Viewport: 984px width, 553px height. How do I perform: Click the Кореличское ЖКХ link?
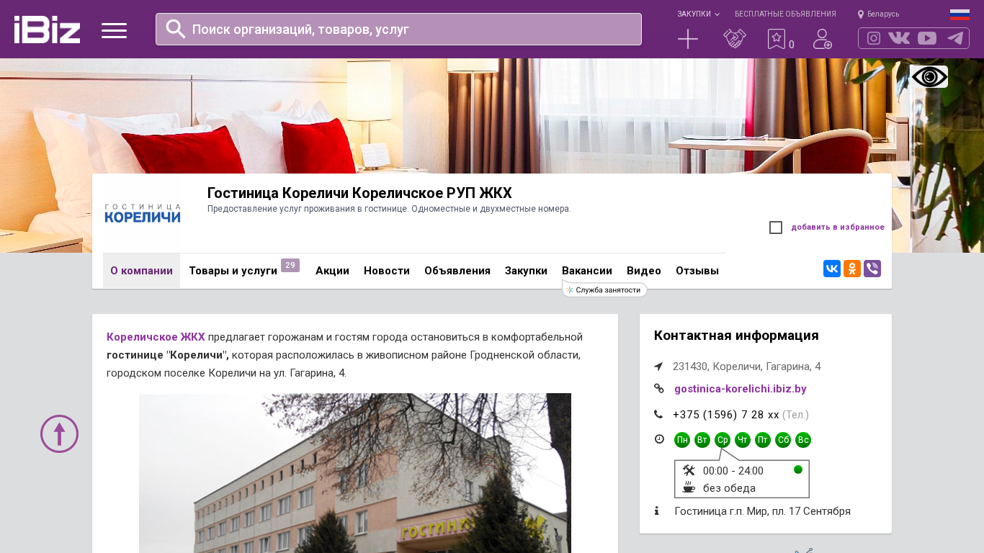pyautogui.click(x=156, y=337)
